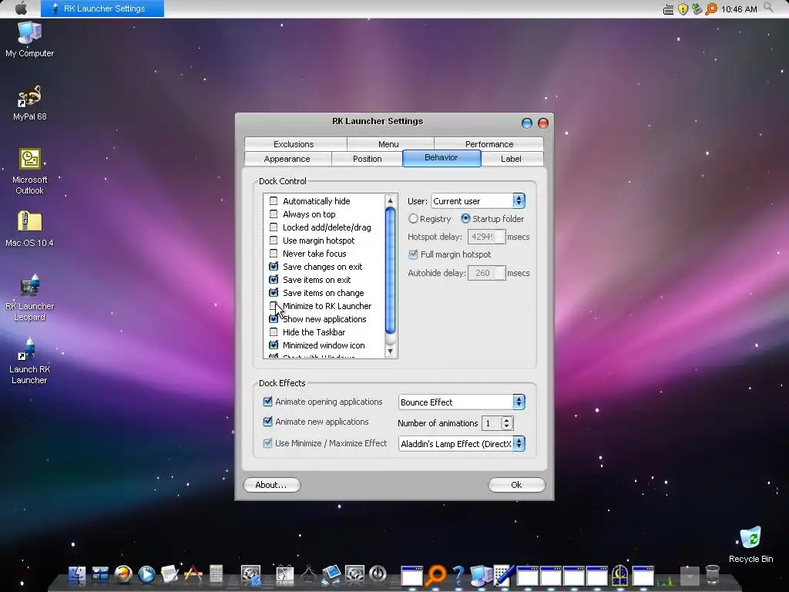Viewport: 789px width, 592px height.
Task: Open MyPal 68 desktop shortcut
Action: 30,103
